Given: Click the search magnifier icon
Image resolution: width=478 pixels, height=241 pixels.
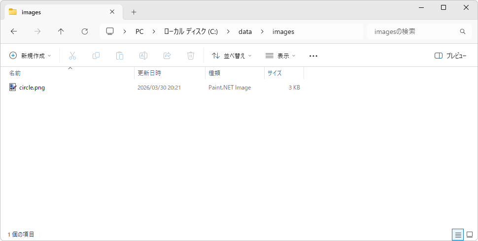Looking at the screenshot, I should pos(462,31).
